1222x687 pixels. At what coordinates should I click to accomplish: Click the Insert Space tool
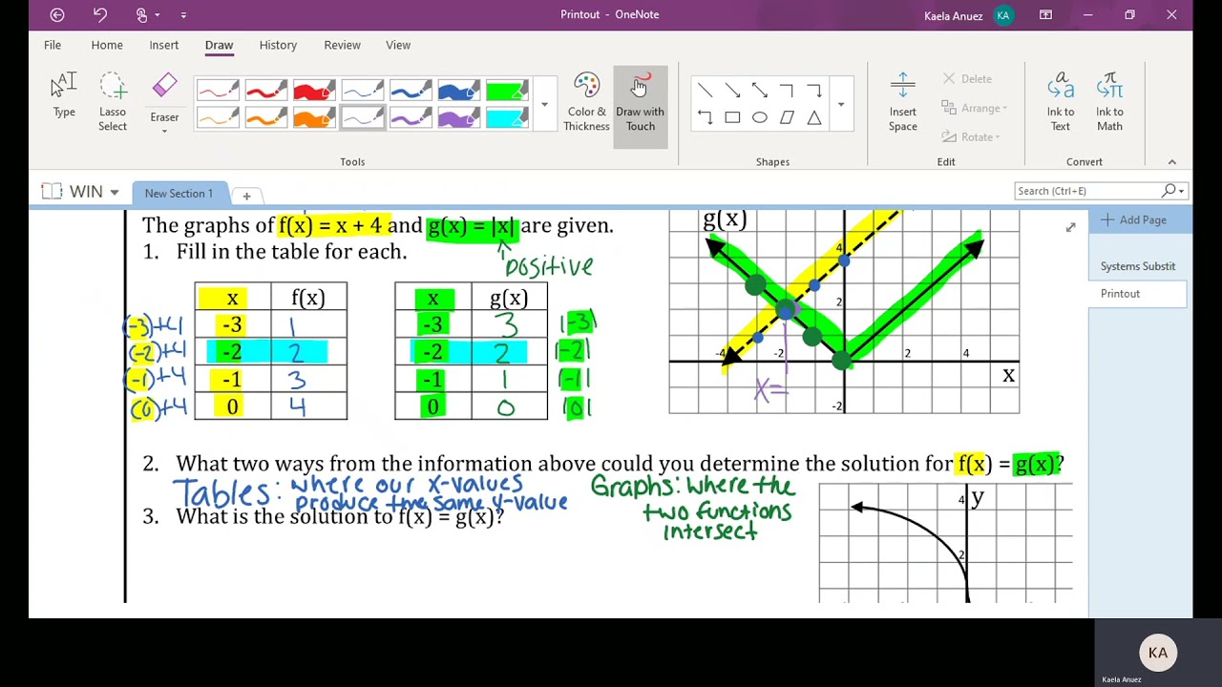click(x=902, y=103)
